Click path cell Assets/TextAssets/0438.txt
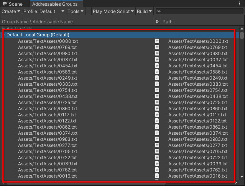The width and height of the screenshot is (245, 186). coord(198,96)
